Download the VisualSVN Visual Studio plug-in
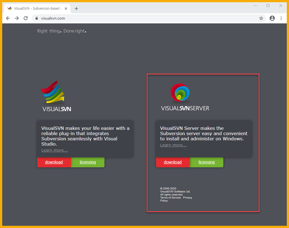 (54, 162)
